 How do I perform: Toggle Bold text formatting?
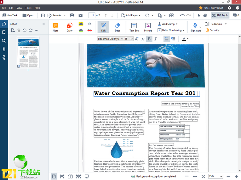(x=149, y=39)
